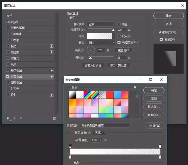Select the red gradient preset swatch
This screenshot has width=188, height=165.
tap(110, 95)
